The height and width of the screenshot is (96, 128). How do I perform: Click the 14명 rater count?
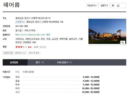click(36, 47)
